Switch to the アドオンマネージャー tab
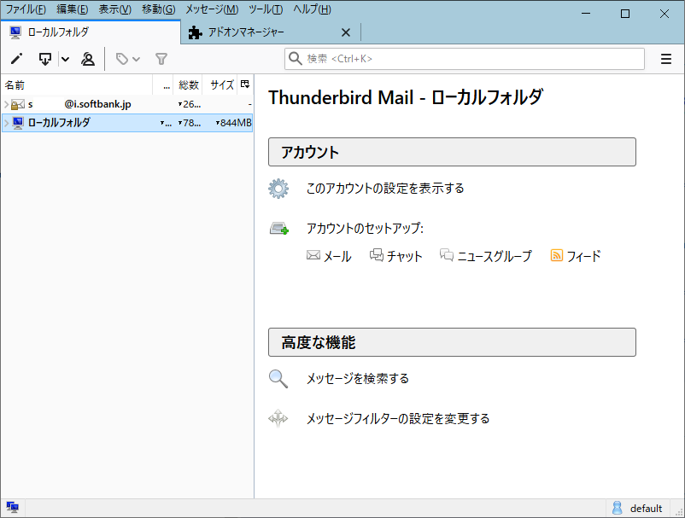 pos(271,32)
